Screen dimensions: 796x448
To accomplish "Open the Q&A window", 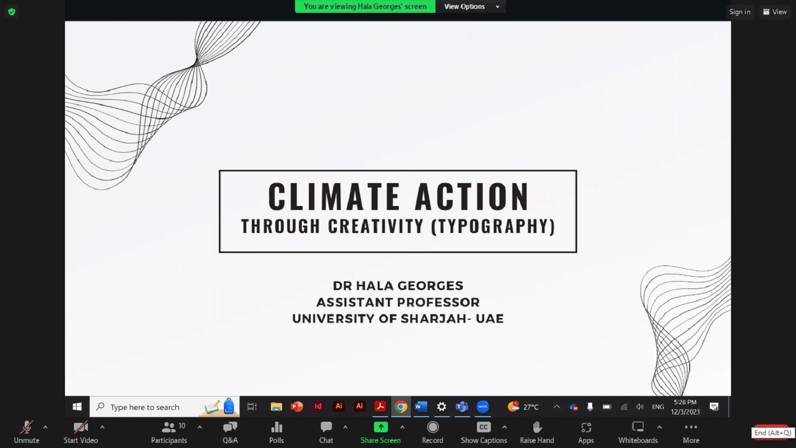I will coord(230,432).
